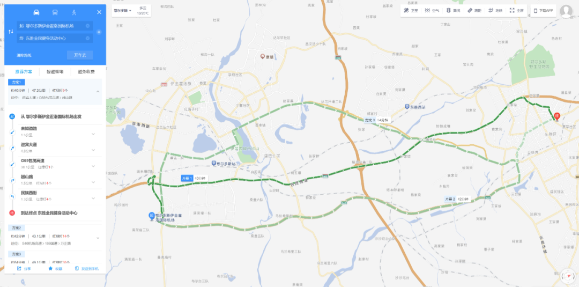
Task: Open the 鄂尔多斯 city selector dropdown
Action: [x=123, y=11]
